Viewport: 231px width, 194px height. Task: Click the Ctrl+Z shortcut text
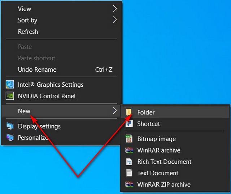coord(104,69)
